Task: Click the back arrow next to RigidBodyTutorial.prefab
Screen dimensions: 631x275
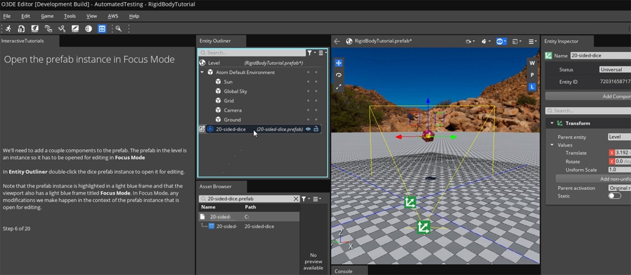Action: (337, 41)
